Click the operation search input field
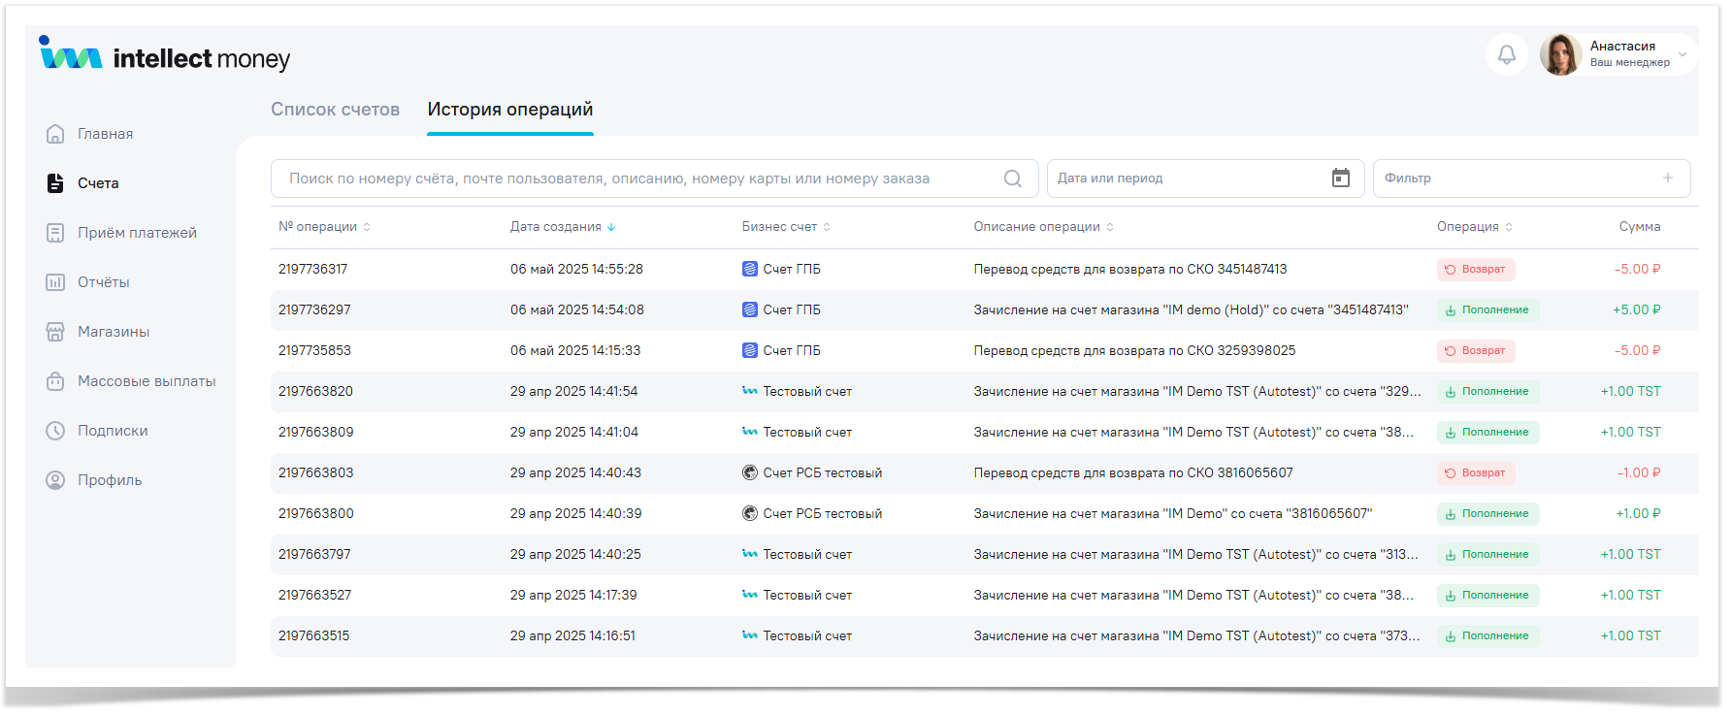 coord(640,179)
